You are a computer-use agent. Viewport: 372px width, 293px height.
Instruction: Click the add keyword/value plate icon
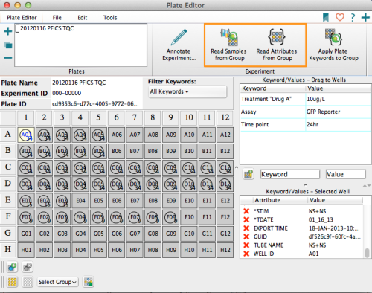248,174
